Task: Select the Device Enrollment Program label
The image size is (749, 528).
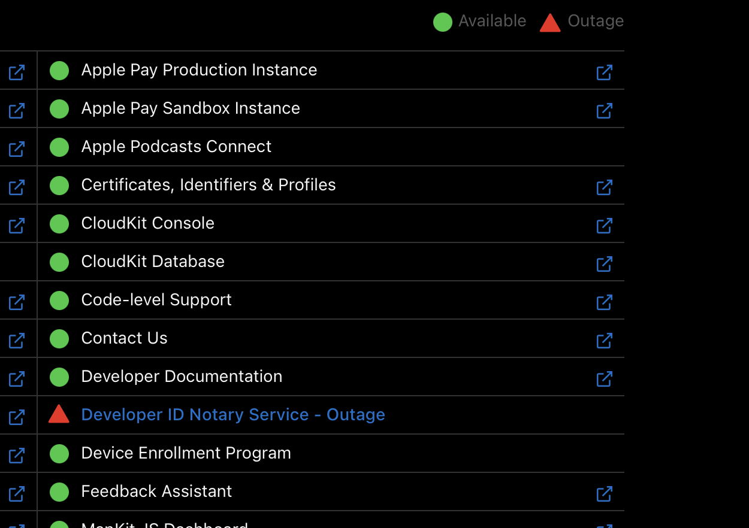Action: tap(186, 453)
